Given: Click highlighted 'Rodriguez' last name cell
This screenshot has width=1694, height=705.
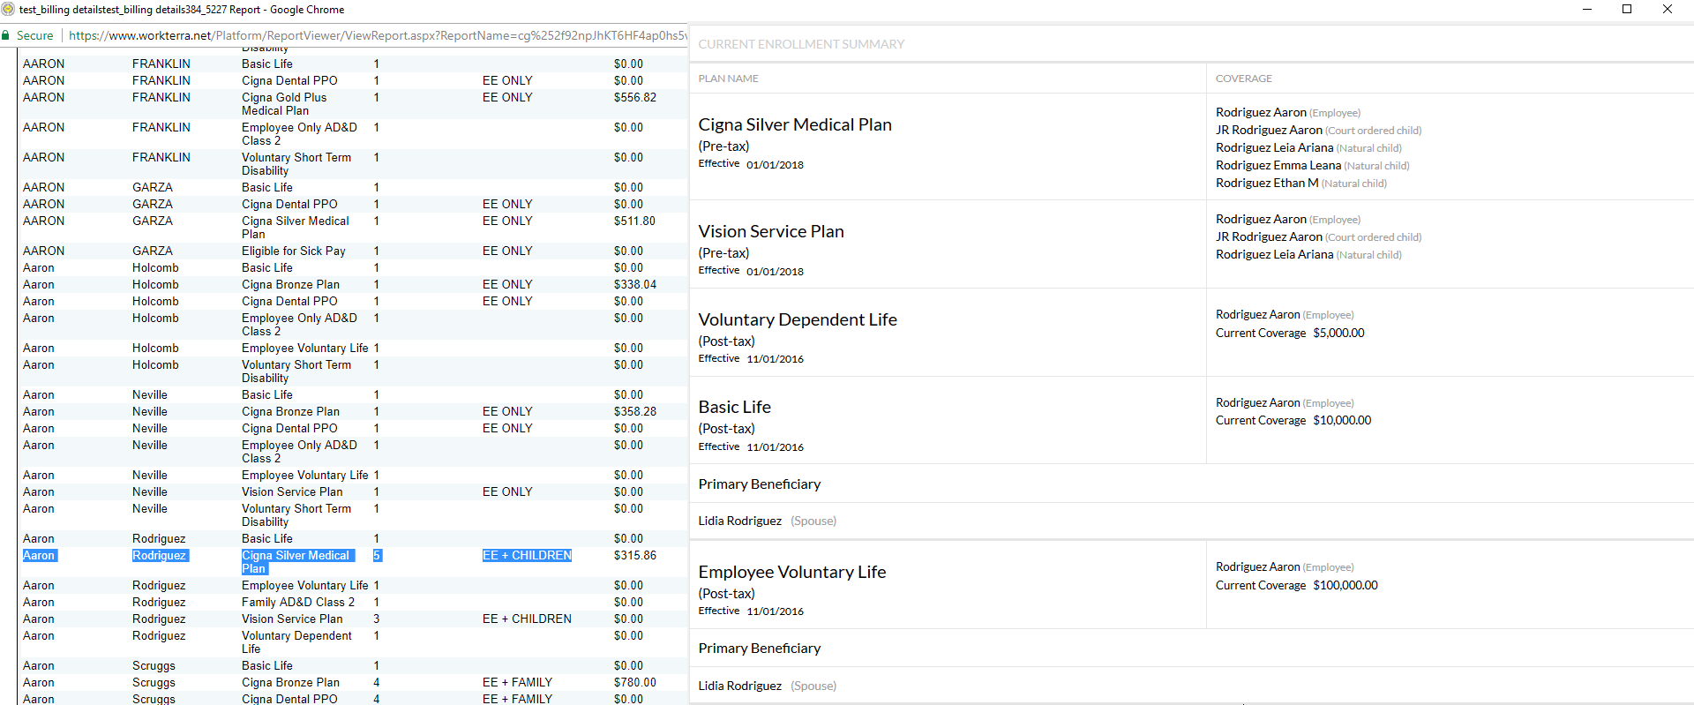Looking at the screenshot, I should click(159, 555).
